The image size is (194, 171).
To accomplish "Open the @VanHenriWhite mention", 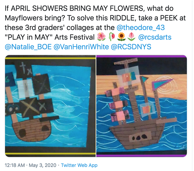I will tap(81, 47).
